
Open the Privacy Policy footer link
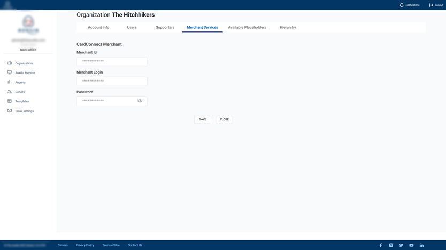click(85, 245)
